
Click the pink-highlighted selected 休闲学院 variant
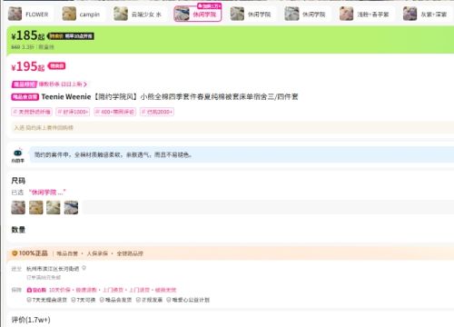198,14
